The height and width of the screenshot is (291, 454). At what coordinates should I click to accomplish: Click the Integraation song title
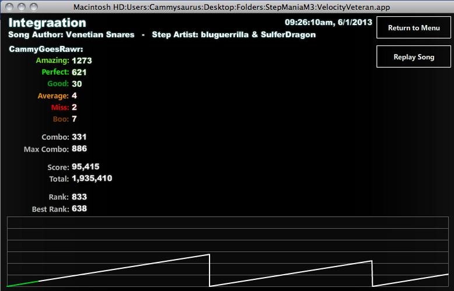47,23
